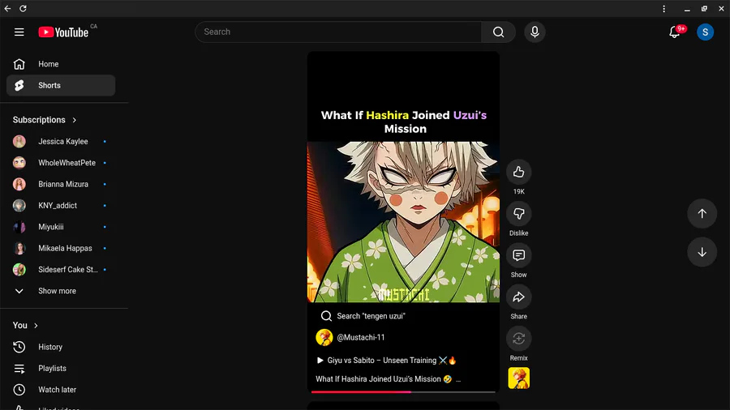Viewport: 730px width, 410px height.
Task: Open History page
Action: [61, 347]
